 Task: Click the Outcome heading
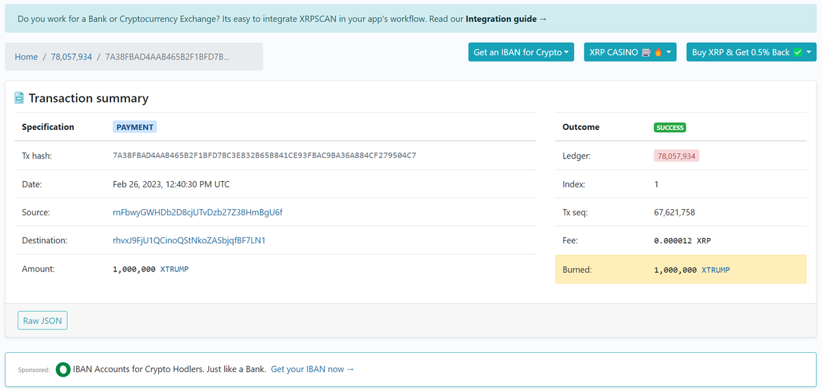tap(581, 127)
